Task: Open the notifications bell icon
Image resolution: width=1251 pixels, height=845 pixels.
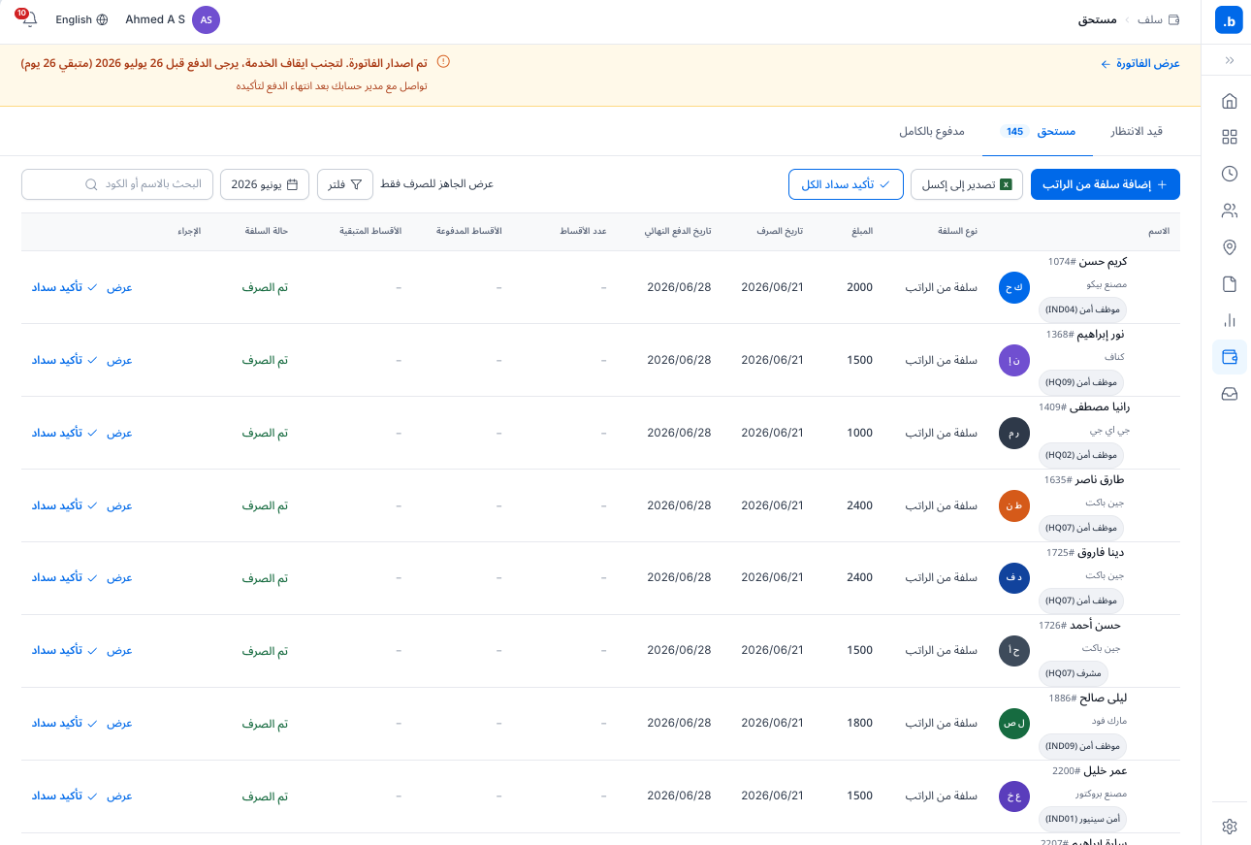Action: (28, 19)
